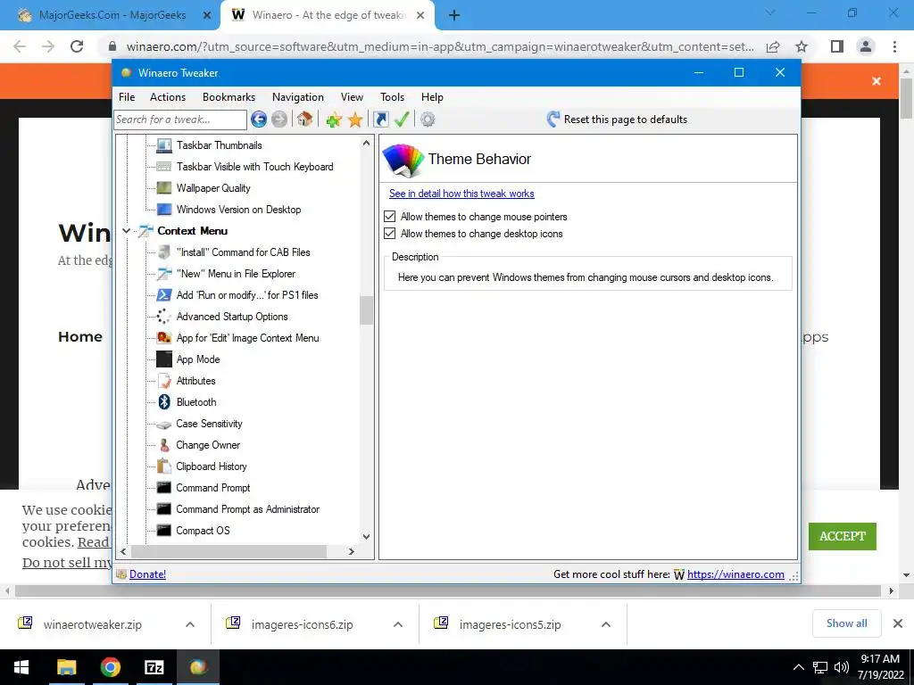Add current tweak to bookmarks (green plus star)

click(334, 120)
